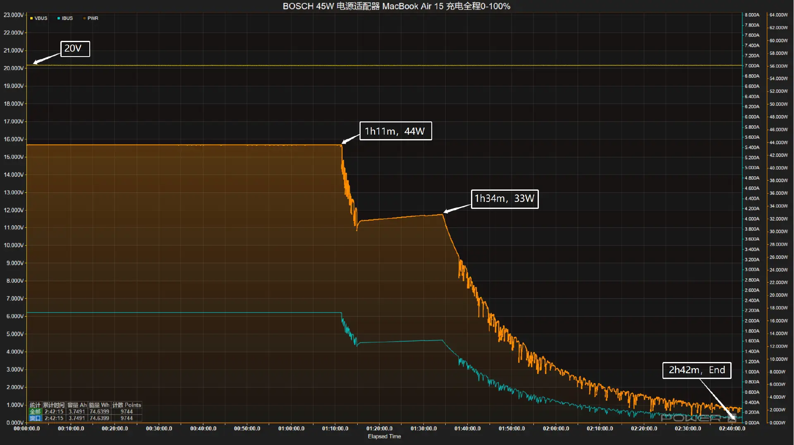Viewport: 794px width, 445px height.
Task: Click the brown PWR legend color marker
Action: (84, 18)
